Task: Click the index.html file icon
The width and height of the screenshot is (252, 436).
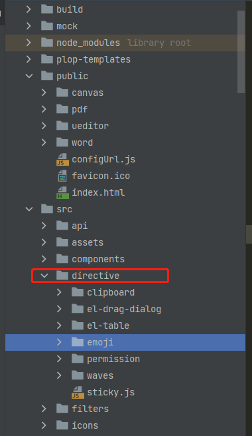Action: [62, 192]
